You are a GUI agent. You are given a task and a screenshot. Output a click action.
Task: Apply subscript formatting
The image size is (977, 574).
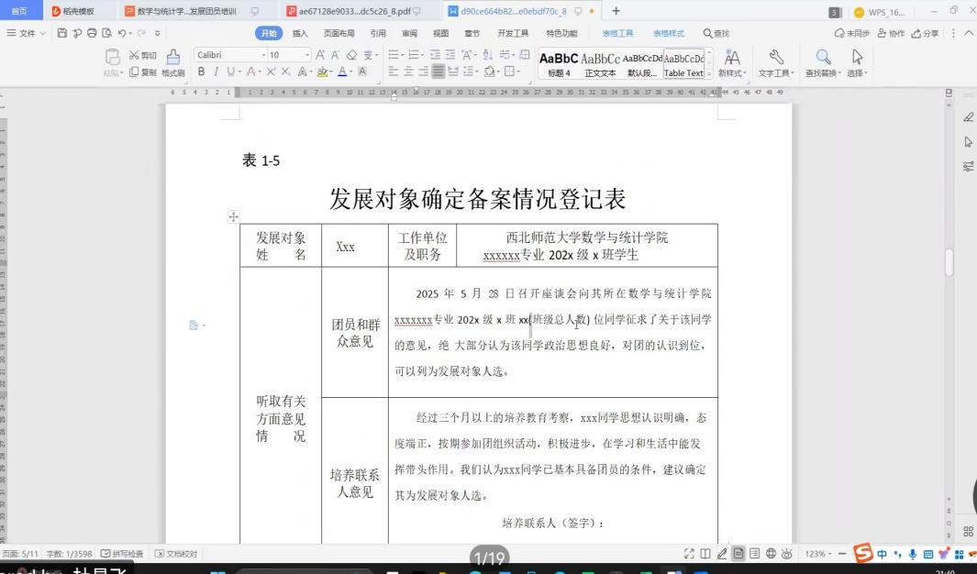click(x=285, y=72)
